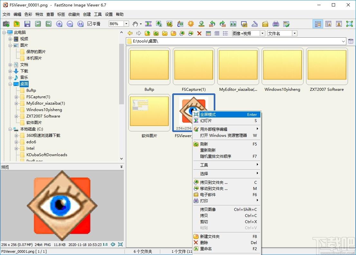Choose 全屏模式 from the context menu
This screenshot has width=356, height=255.
227,114
